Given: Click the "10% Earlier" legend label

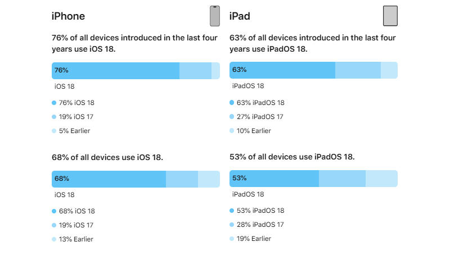Looking at the screenshot, I should tap(254, 131).
